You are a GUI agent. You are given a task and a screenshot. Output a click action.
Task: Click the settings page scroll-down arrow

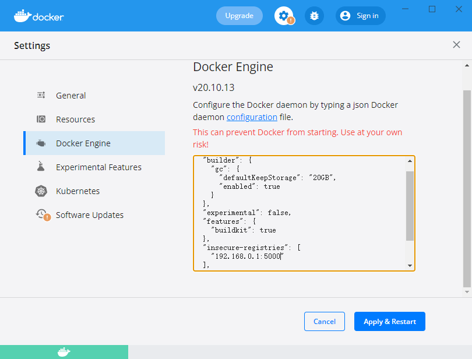tap(467, 292)
